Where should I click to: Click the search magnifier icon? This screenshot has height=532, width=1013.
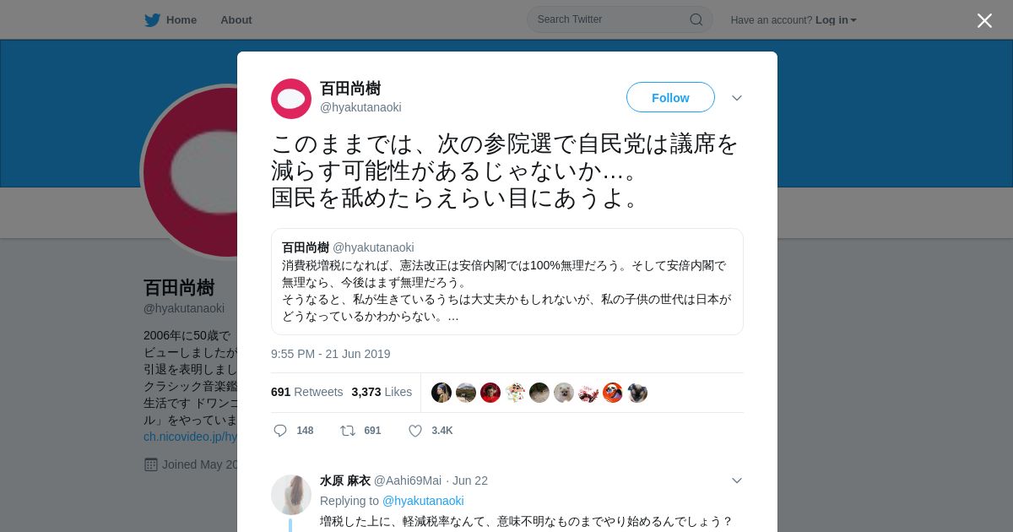pyautogui.click(x=696, y=19)
